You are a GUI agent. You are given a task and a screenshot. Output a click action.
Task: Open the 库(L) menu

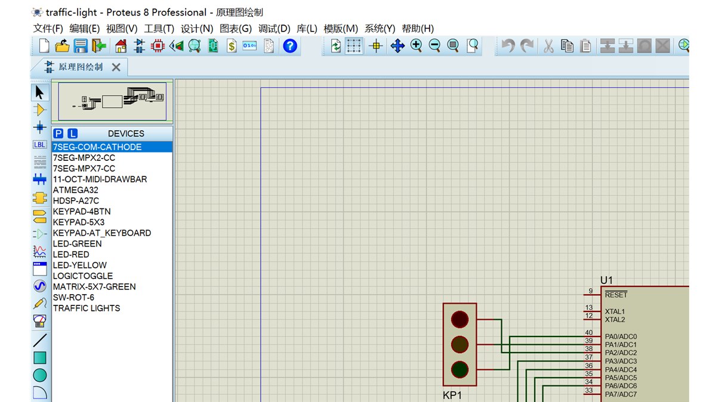tap(307, 29)
